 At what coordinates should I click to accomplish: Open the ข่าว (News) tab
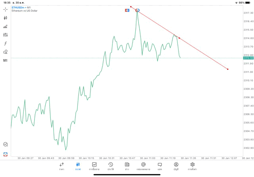coord(127,166)
